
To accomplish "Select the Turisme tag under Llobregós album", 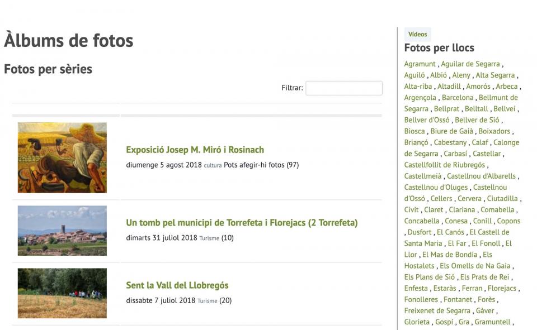I will pos(207,301).
